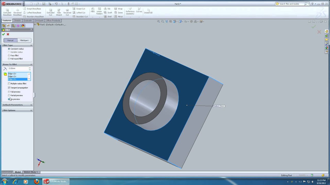Select the Rib tool
This screenshot has height=185, width=330.
tap(107, 9)
